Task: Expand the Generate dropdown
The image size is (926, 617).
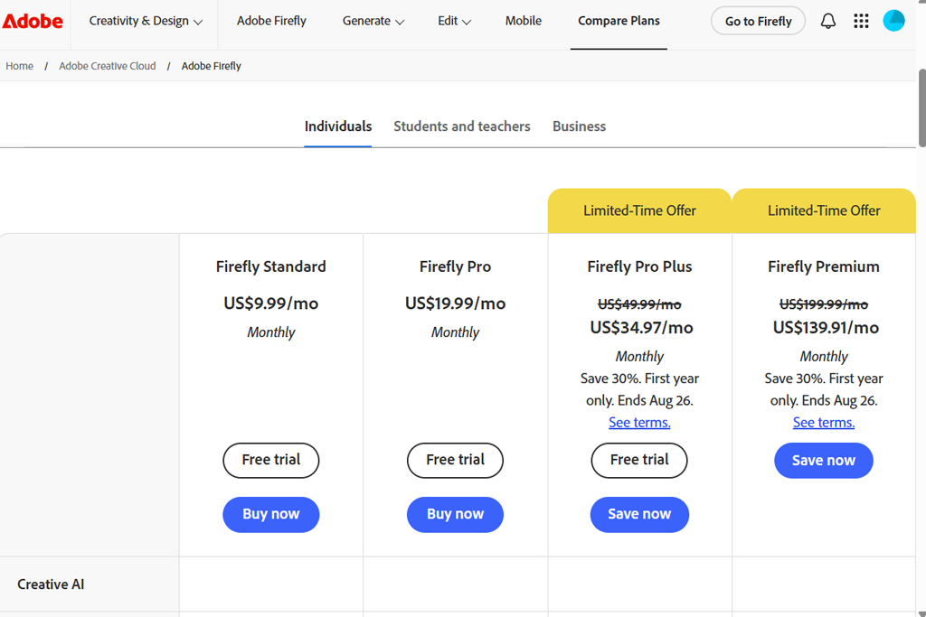Action: (373, 22)
